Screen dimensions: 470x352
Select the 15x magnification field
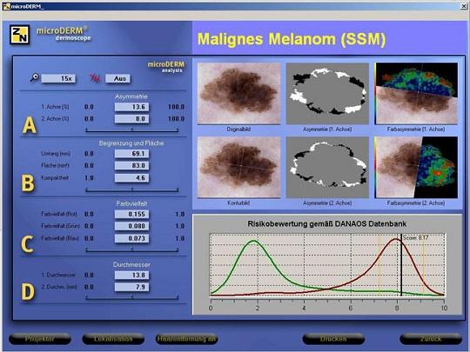click(58, 78)
